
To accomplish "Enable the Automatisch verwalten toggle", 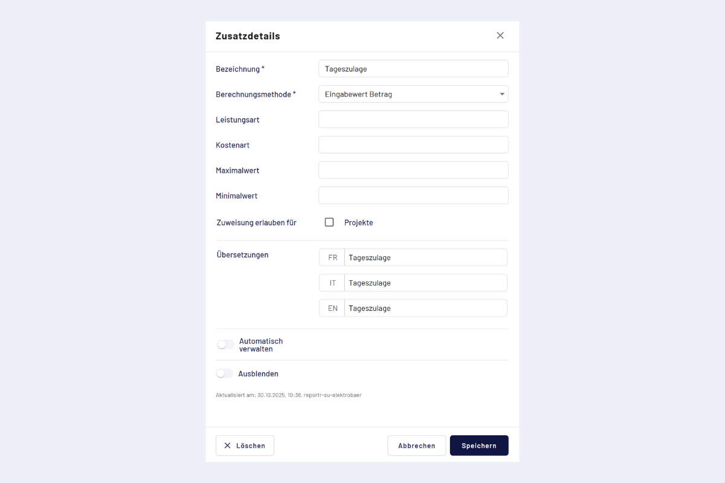I will click(225, 345).
